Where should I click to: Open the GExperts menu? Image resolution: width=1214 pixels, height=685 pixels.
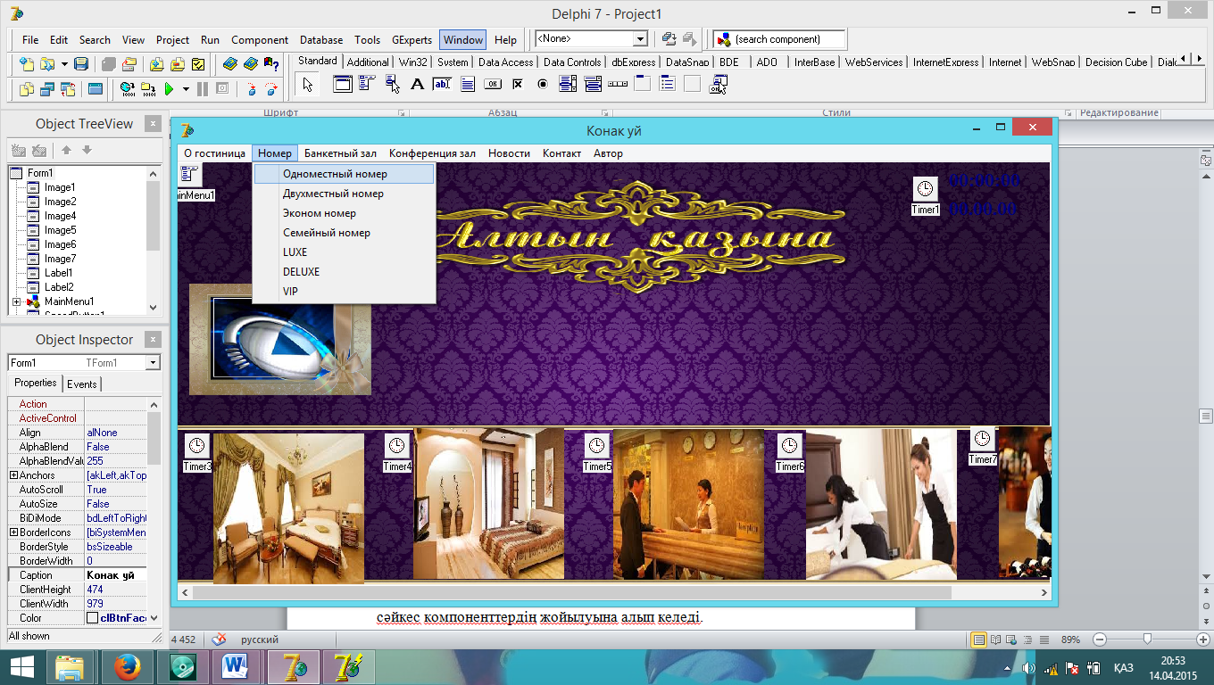412,40
